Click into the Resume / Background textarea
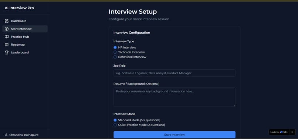Screen dimensions: 298x139 pyautogui.click(x=175, y=97)
